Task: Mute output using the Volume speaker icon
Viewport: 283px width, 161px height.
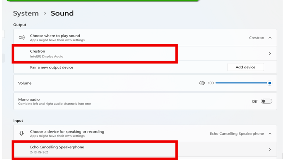Action: (201, 83)
